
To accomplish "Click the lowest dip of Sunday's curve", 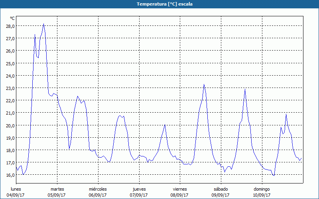I will [x=274, y=176].
